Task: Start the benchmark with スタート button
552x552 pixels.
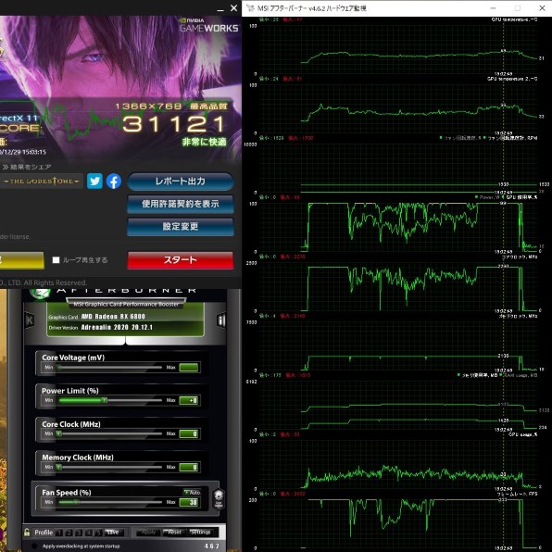Action: [x=181, y=260]
